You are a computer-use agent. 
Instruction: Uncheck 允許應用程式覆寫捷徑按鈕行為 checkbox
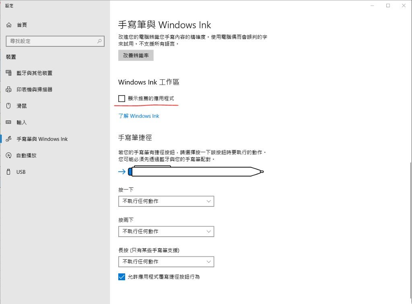click(122, 277)
